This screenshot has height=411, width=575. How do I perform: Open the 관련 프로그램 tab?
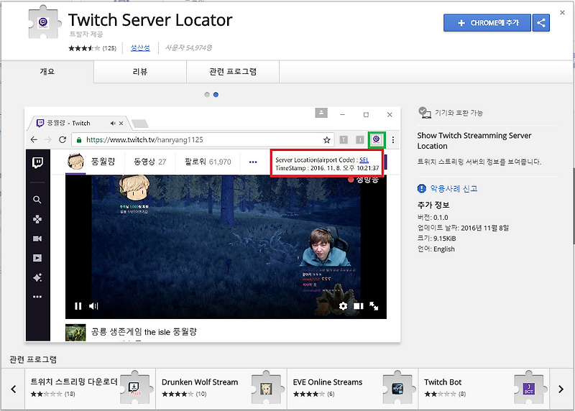tap(233, 72)
